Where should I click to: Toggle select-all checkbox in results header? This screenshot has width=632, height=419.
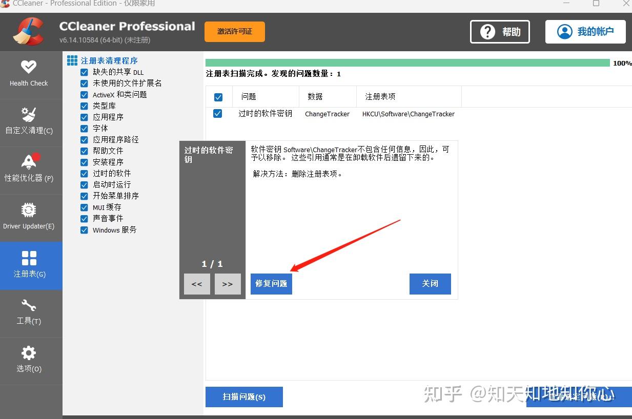coord(218,97)
